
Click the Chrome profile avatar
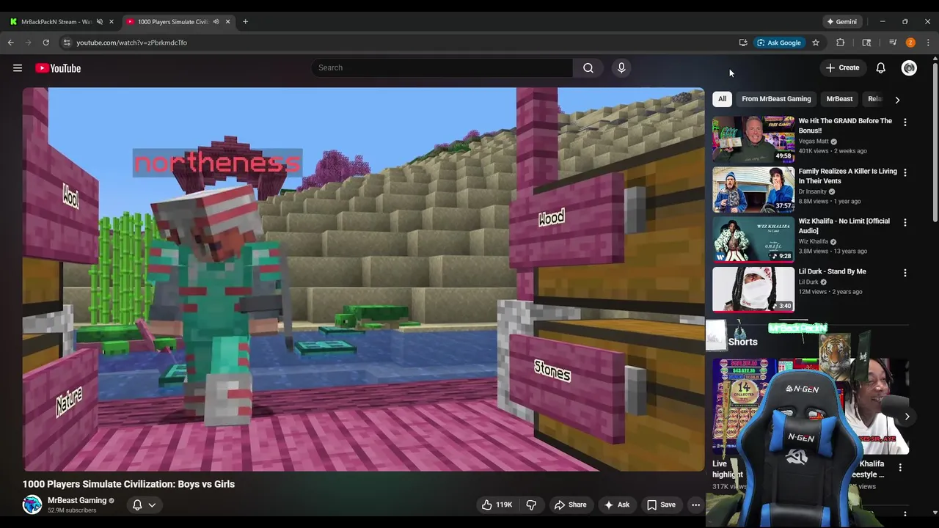910,43
